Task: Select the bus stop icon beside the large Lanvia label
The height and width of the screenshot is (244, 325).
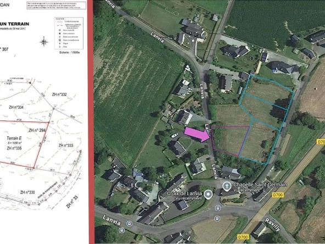Action: (130, 224)
